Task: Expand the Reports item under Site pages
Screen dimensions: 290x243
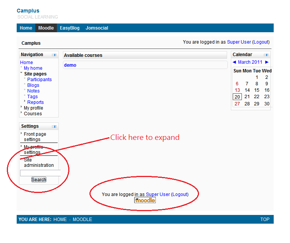Action: pos(35,102)
